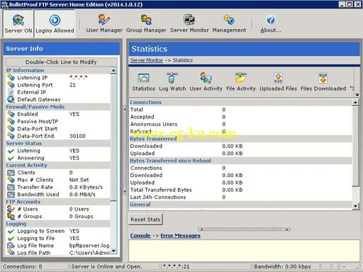Viewport: 363px width, 272px height.
Task: Click the Statistics breadcrumb link
Action: point(183,60)
